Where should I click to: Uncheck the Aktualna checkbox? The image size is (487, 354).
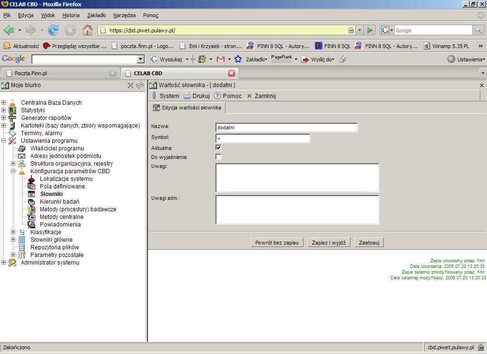(218, 147)
